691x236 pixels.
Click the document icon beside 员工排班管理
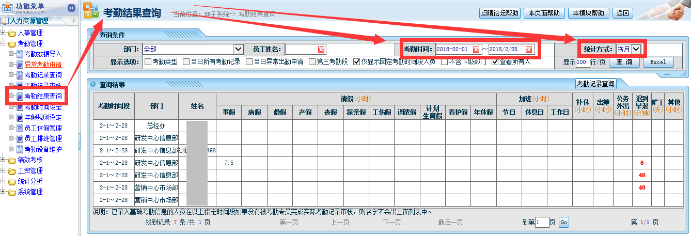tap(20, 139)
